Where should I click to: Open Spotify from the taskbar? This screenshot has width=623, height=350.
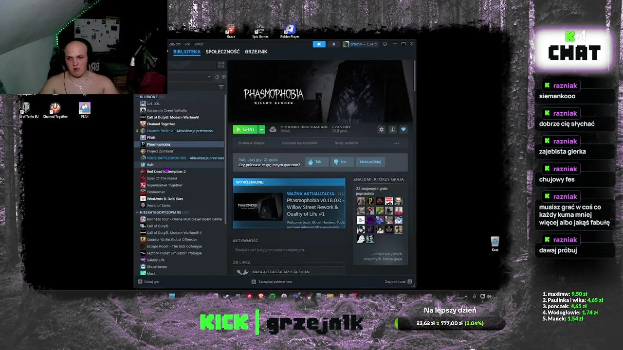(273, 296)
